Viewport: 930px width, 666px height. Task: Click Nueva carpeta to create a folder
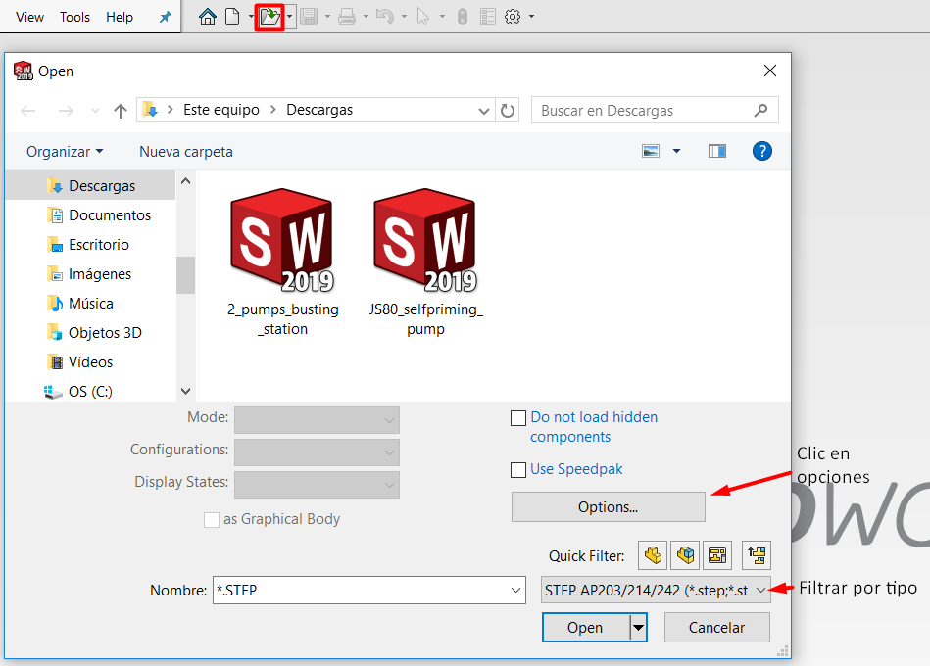(186, 152)
